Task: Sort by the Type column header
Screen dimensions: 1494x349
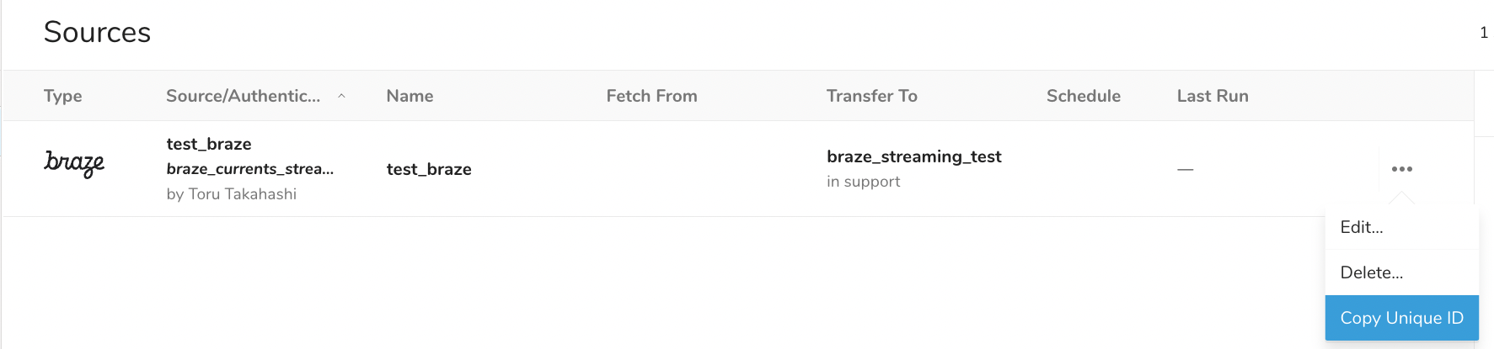Action: [63, 96]
